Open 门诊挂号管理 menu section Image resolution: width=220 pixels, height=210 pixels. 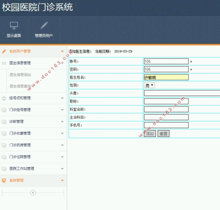point(33,110)
